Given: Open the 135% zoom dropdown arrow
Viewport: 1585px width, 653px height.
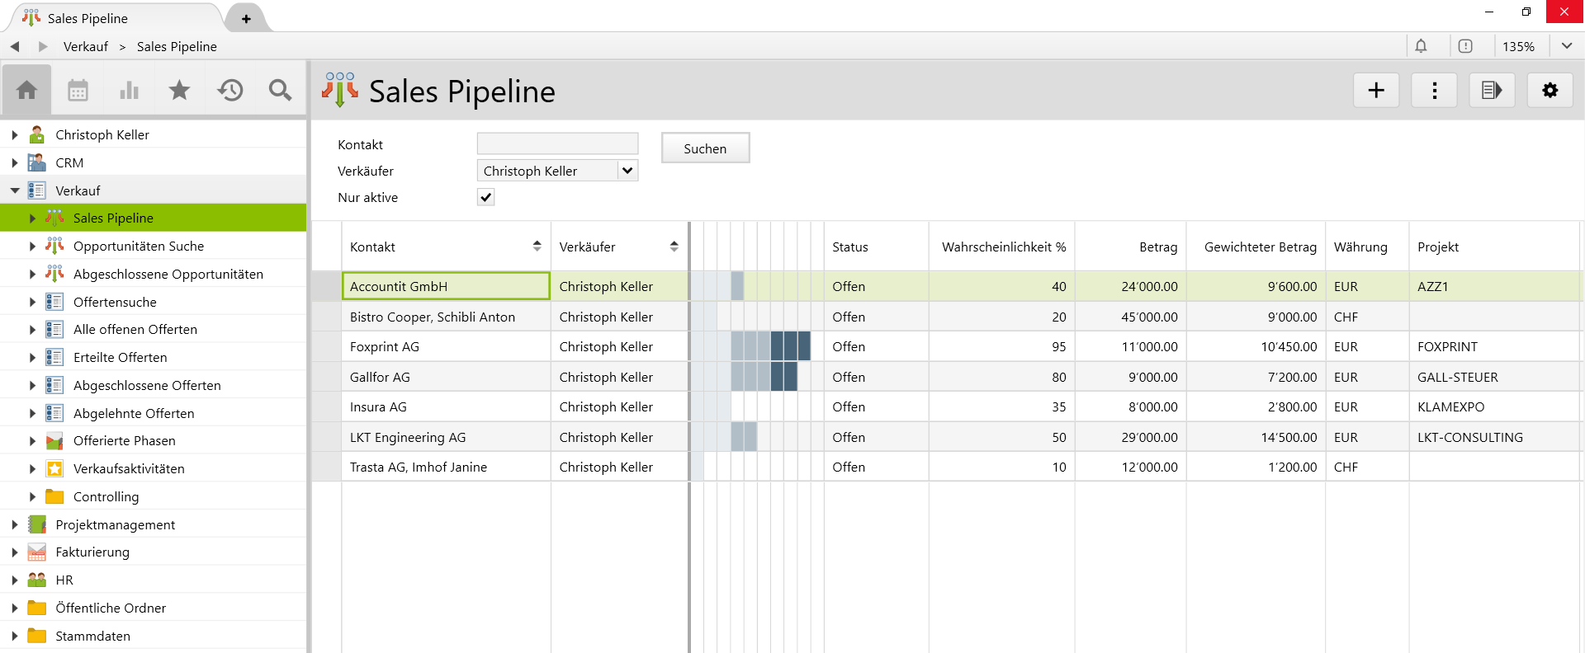Looking at the screenshot, I should coord(1566,46).
